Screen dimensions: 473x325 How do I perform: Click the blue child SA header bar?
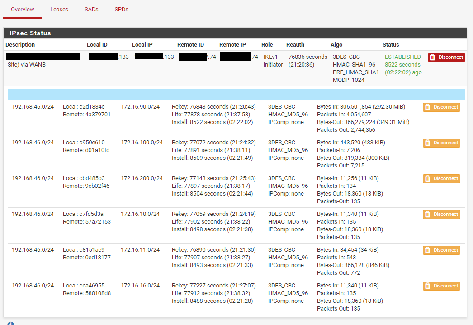236,94
